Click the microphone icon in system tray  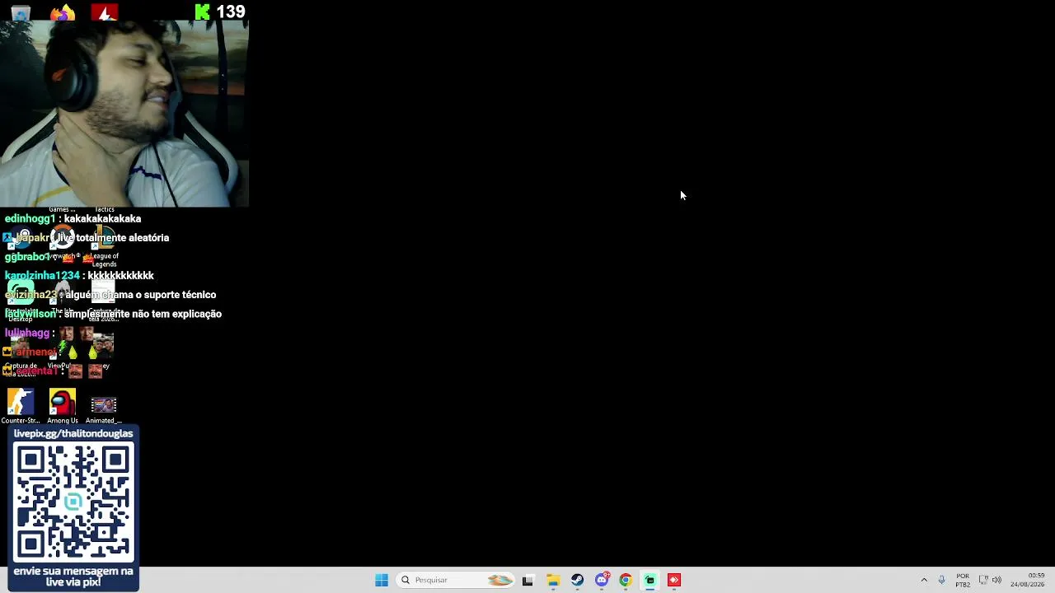(x=941, y=580)
